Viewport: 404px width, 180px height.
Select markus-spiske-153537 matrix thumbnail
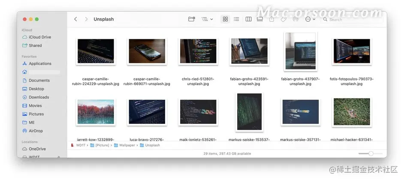pos(249,112)
